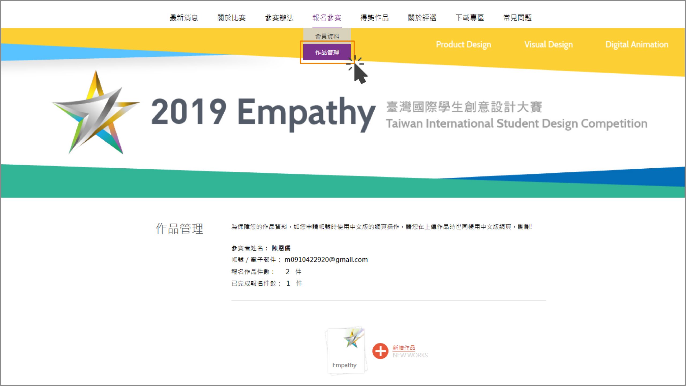The image size is (686, 386).
Task: Expand the 報名參賽 navigation menu
Action: click(x=327, y=18)
